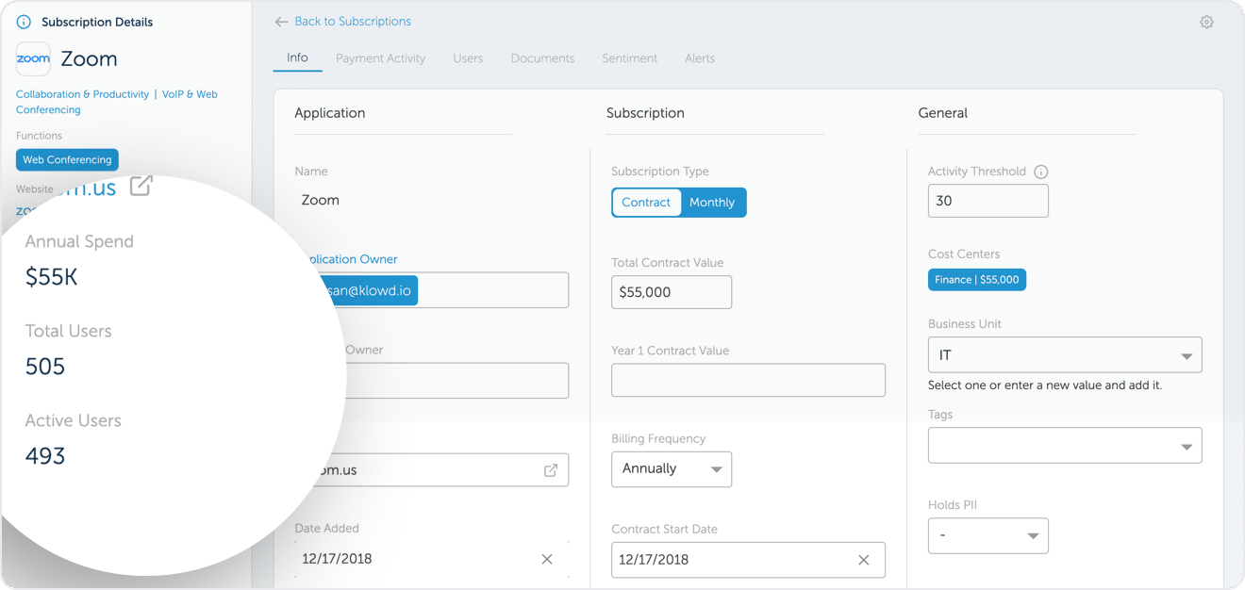Click the Activity Threshold info icon
1245x590 pixels.
(1041, 172)
